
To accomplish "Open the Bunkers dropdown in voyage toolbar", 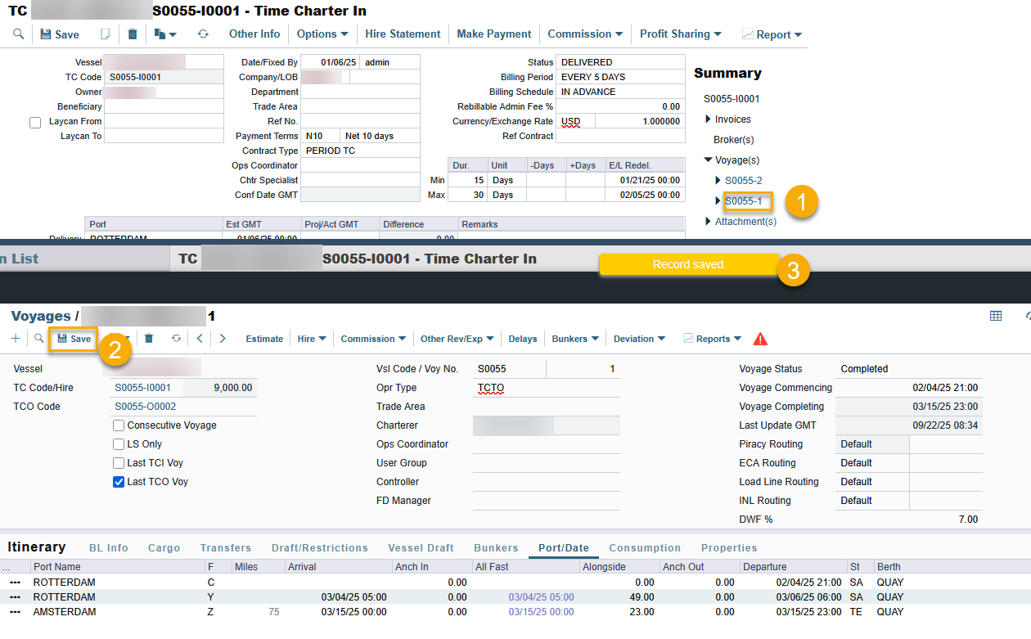I will coord(575,339).
